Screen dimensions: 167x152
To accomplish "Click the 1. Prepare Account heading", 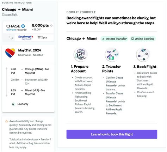I will click(x=80, y=69).
